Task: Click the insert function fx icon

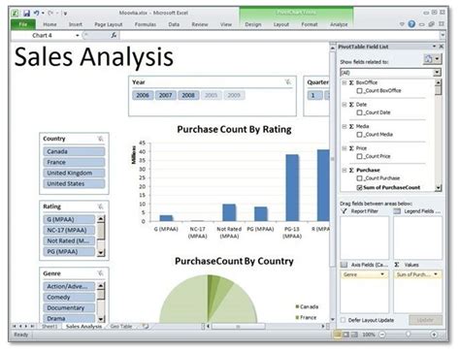Action: point(114,35)
